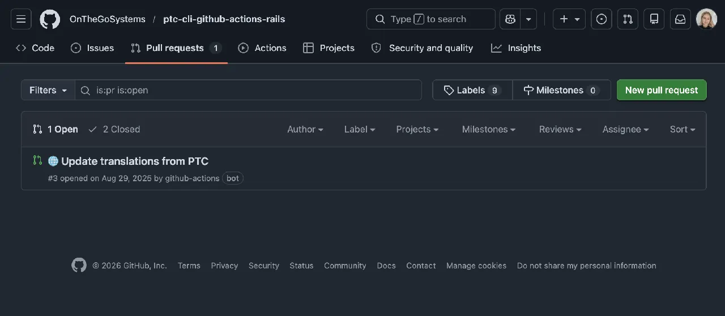Open the OnTheGoSystems organization link
725x316 pixels.
click(108, 19)
